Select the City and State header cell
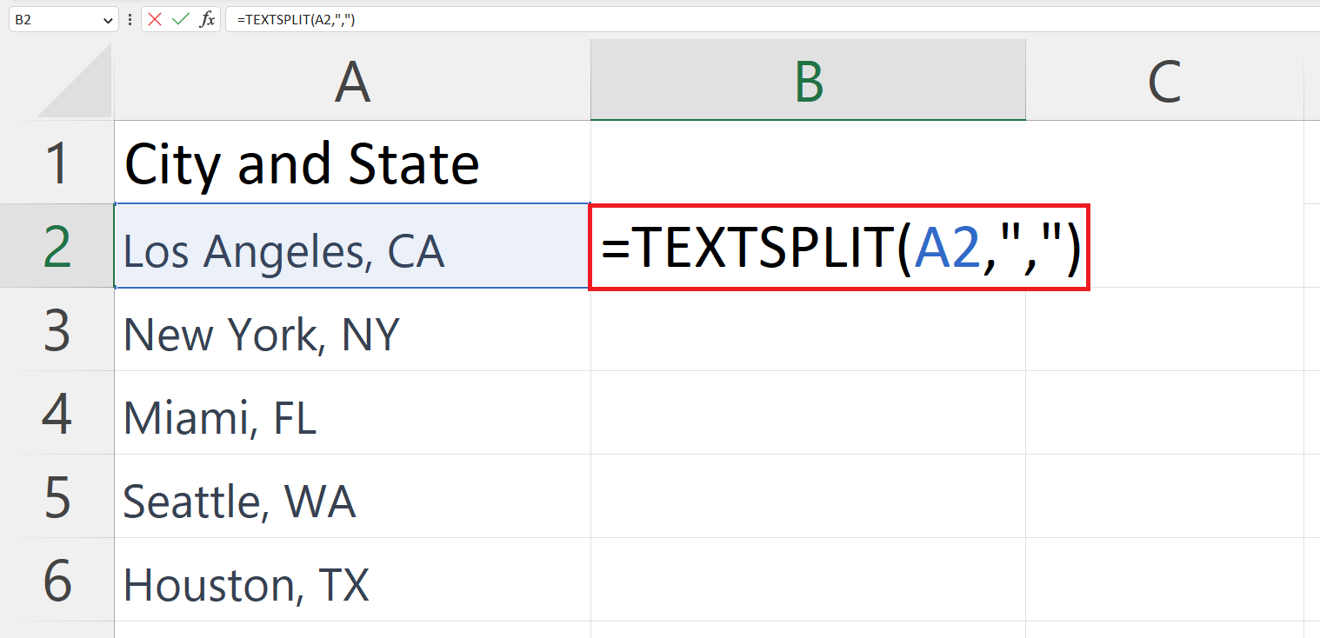The width and height of the screenshot is (1320, 638). pyautogui.click(x=351, y=162)
